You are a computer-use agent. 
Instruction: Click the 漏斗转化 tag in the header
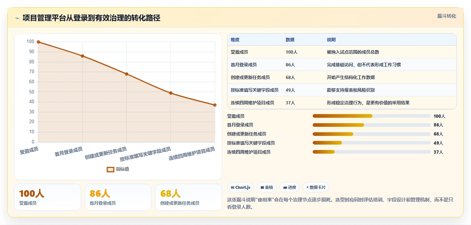pyautogui.click(x=446, y=16)
